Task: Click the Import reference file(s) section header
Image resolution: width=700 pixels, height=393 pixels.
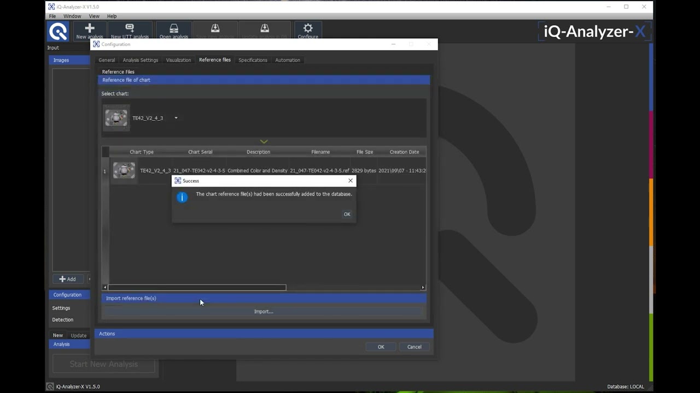Action: click(x=264, y=298)
